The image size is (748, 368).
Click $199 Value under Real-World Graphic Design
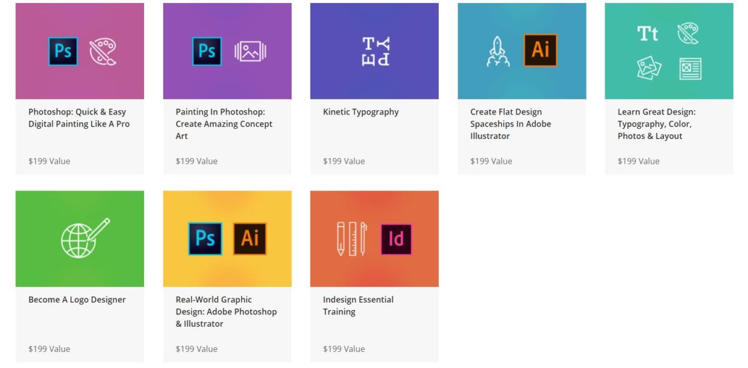click(x=196, y=349)
